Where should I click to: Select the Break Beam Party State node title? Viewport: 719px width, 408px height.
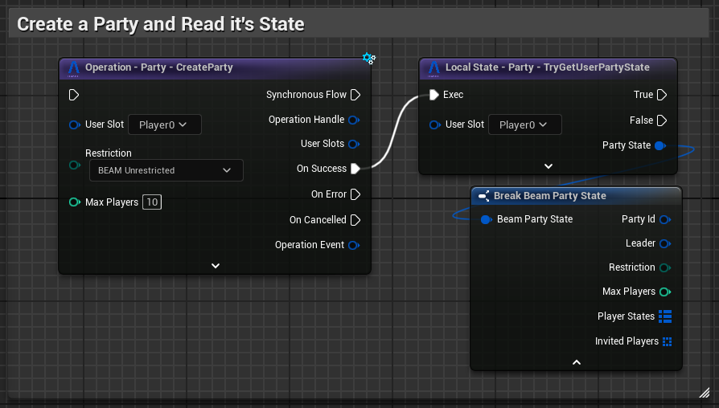coord(550,196)
